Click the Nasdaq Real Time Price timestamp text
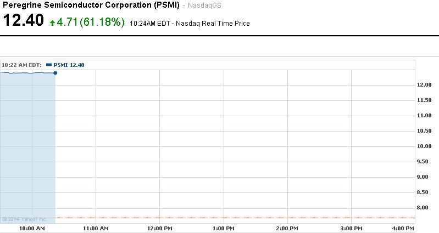This screenshot has width=439, height=233. pyautogui.click(x=190, y=24)
